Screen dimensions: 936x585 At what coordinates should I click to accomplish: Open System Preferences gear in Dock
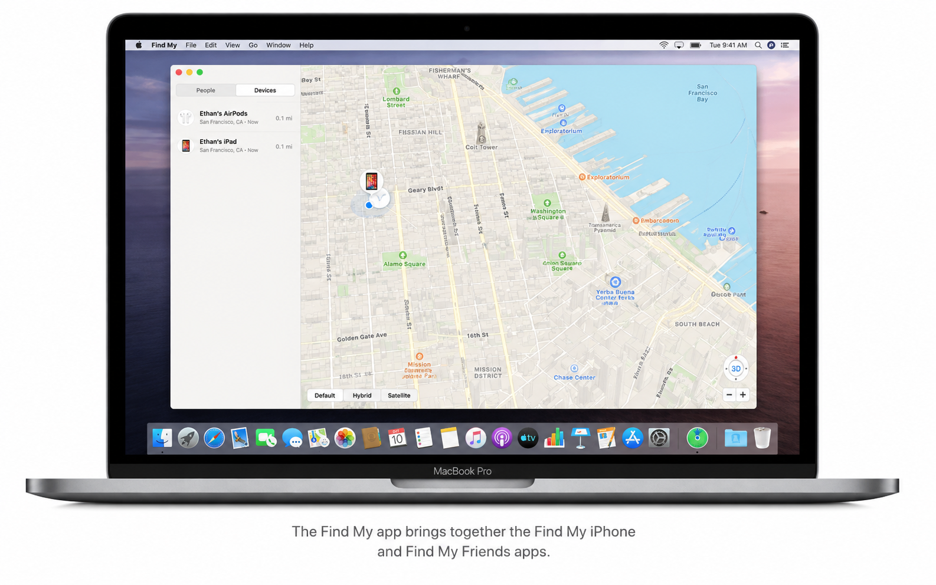pos(659,438)
